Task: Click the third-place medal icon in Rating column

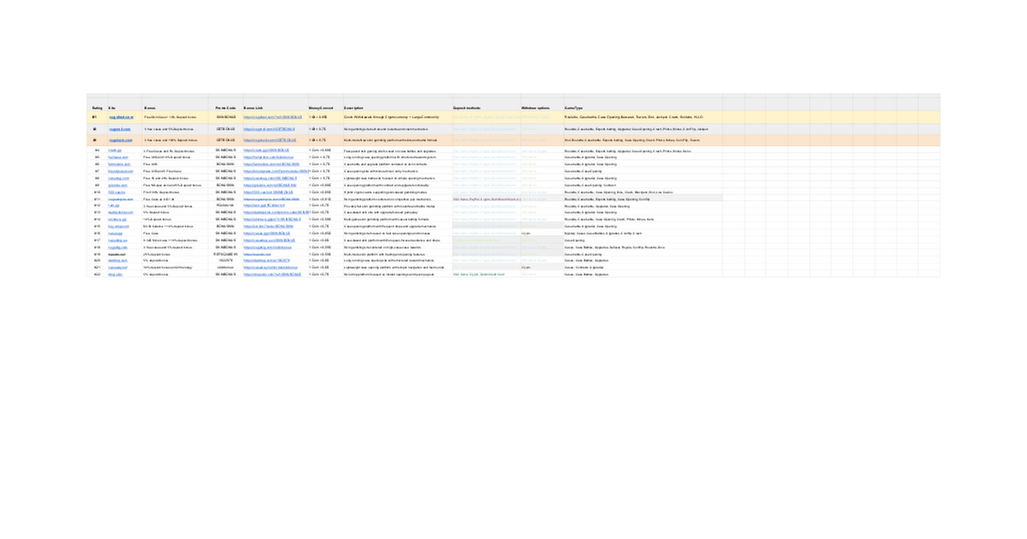Action: click(95, 139)
